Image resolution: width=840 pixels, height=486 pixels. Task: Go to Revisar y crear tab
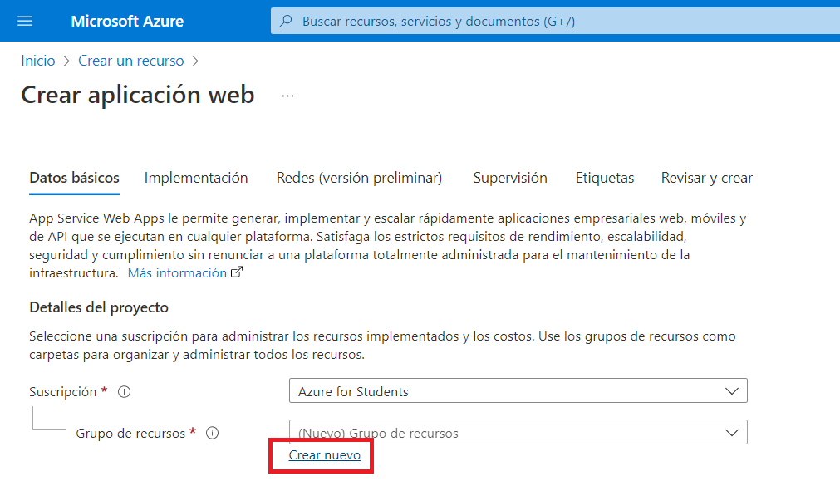[706, 178]
